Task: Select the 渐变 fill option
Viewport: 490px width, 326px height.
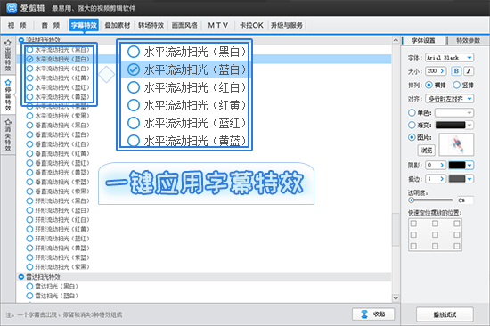Action: click(x=412, y=125)
